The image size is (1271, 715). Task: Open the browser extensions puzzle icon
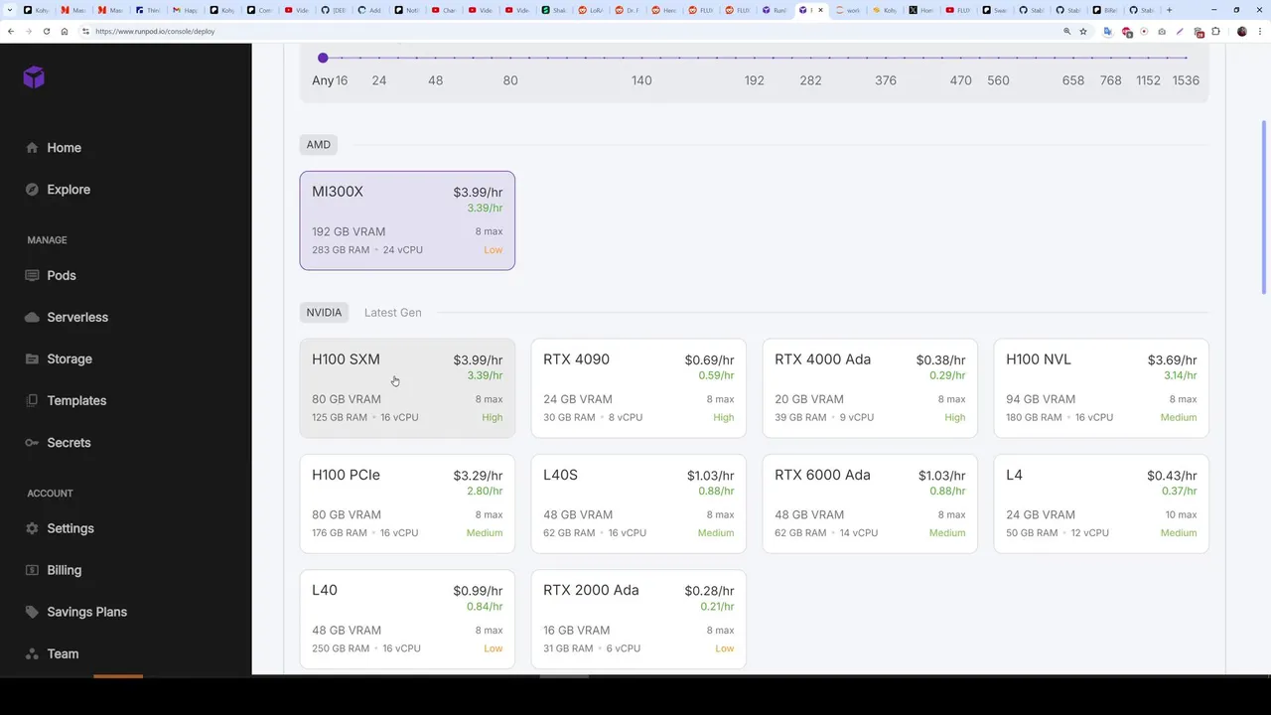1217,31
